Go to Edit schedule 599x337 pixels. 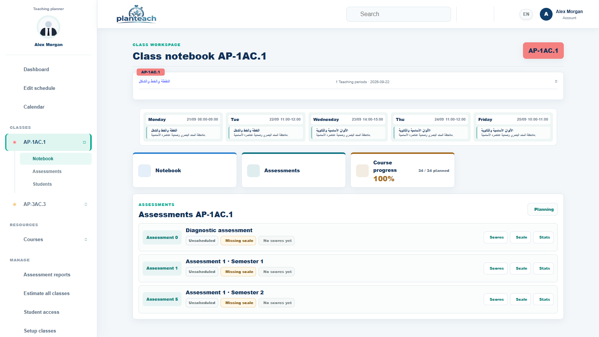click(x=39, y=88)
